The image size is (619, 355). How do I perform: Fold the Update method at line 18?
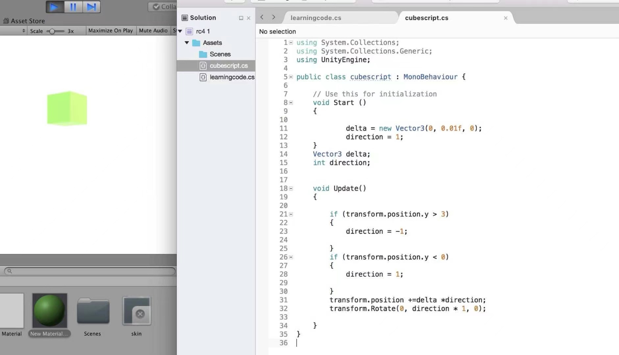(291, 189)
